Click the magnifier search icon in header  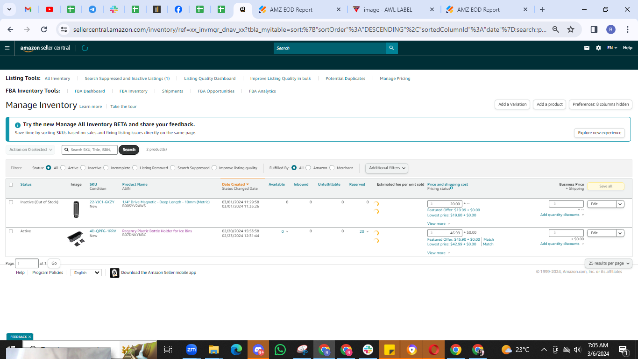tap(392, 48)
